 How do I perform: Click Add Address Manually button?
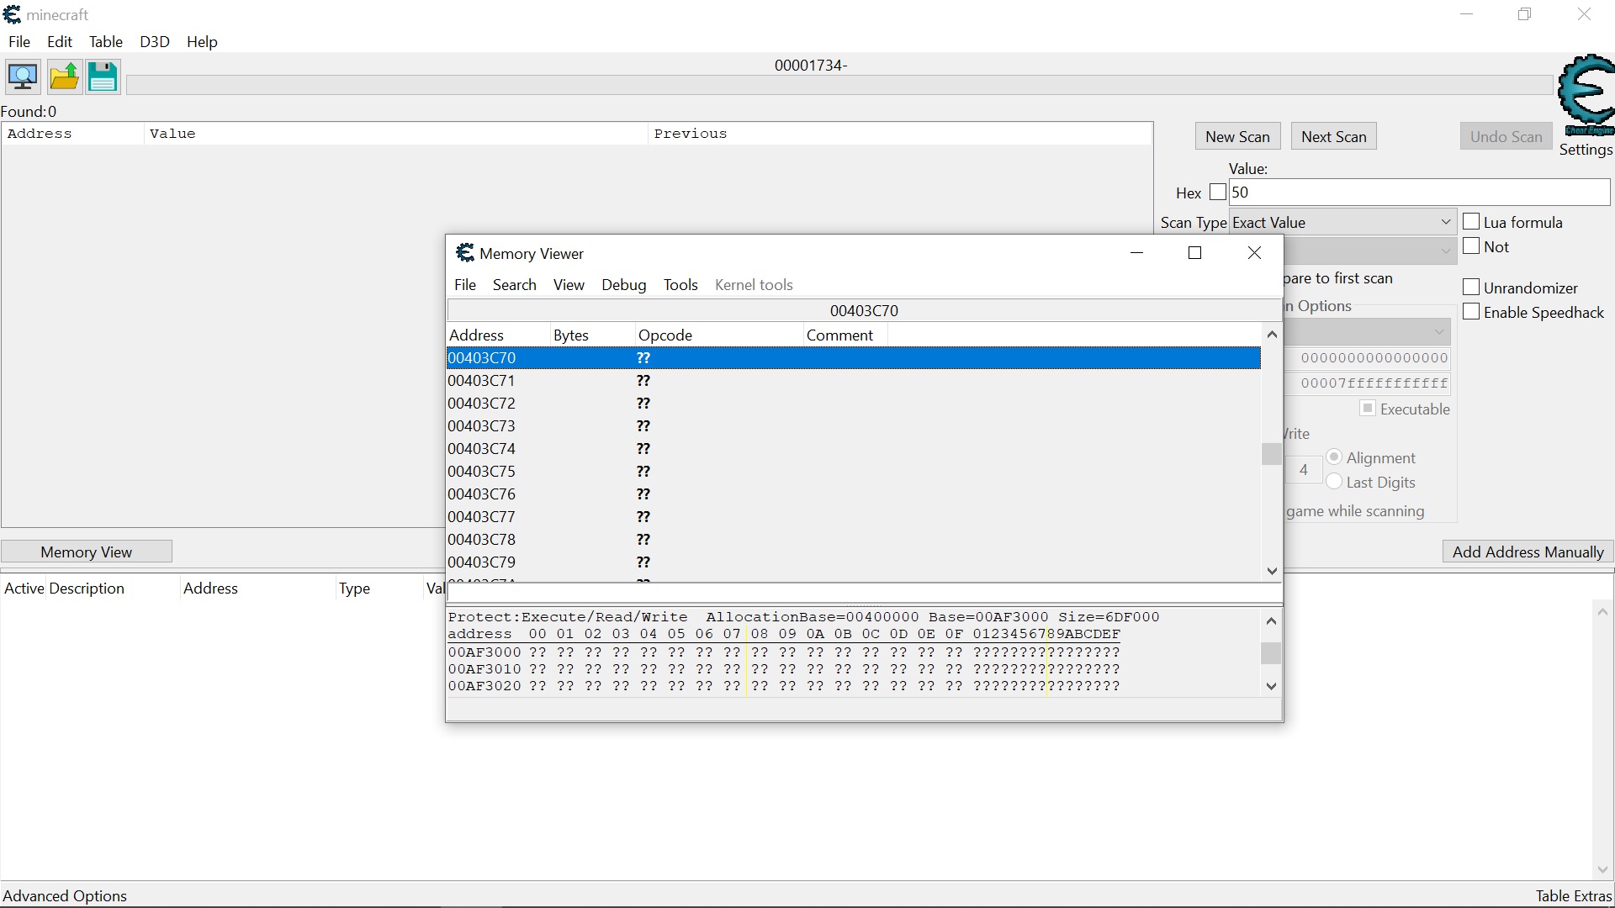[x=1528, y=552]
